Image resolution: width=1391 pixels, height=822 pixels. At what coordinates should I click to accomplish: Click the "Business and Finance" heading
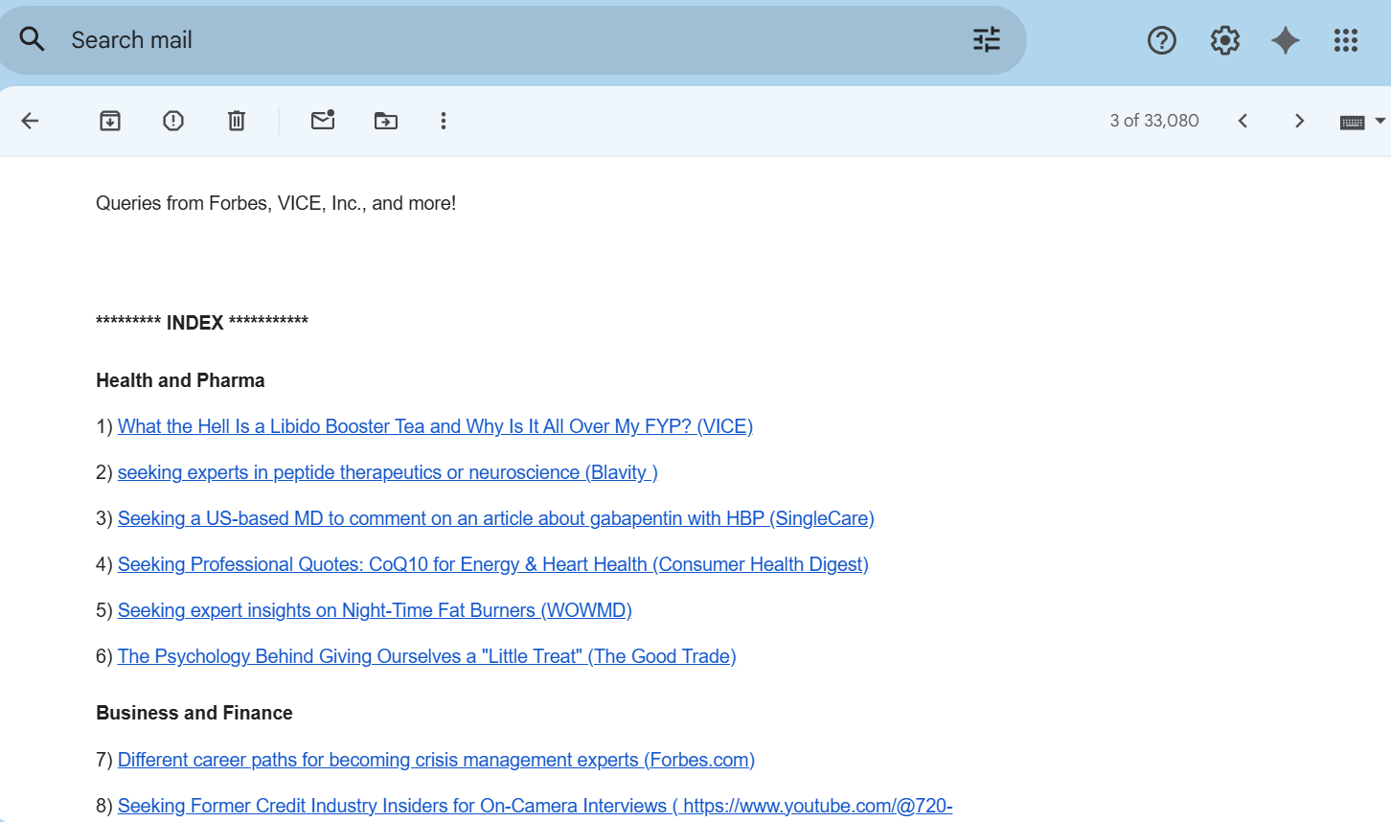point(194,713)
